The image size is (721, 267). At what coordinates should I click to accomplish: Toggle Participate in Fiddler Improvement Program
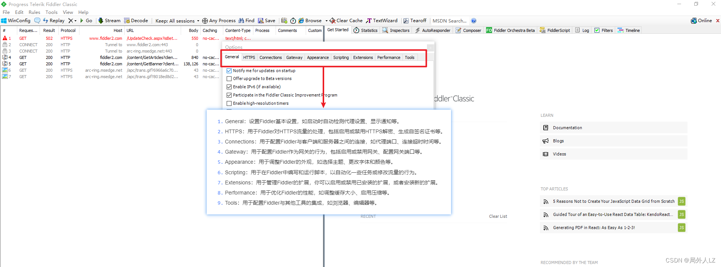[229, 95]
